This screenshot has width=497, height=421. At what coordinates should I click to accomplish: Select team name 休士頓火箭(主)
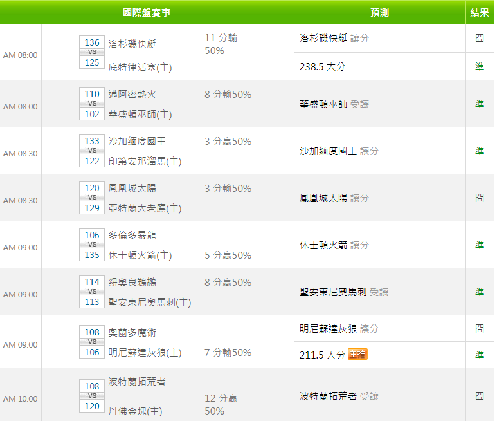[140, 255]
